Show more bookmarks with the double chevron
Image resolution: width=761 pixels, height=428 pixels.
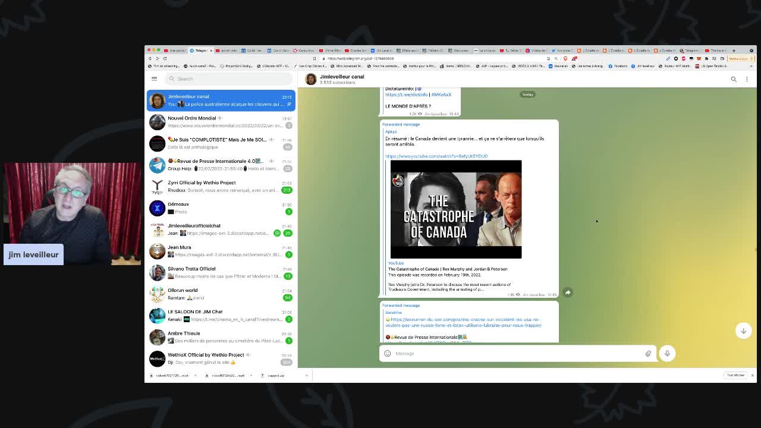[x=751, y=66]
